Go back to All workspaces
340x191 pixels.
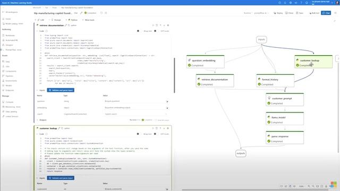point(11,12)
